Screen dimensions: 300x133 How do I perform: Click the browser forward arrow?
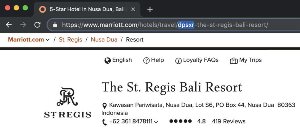23,25
